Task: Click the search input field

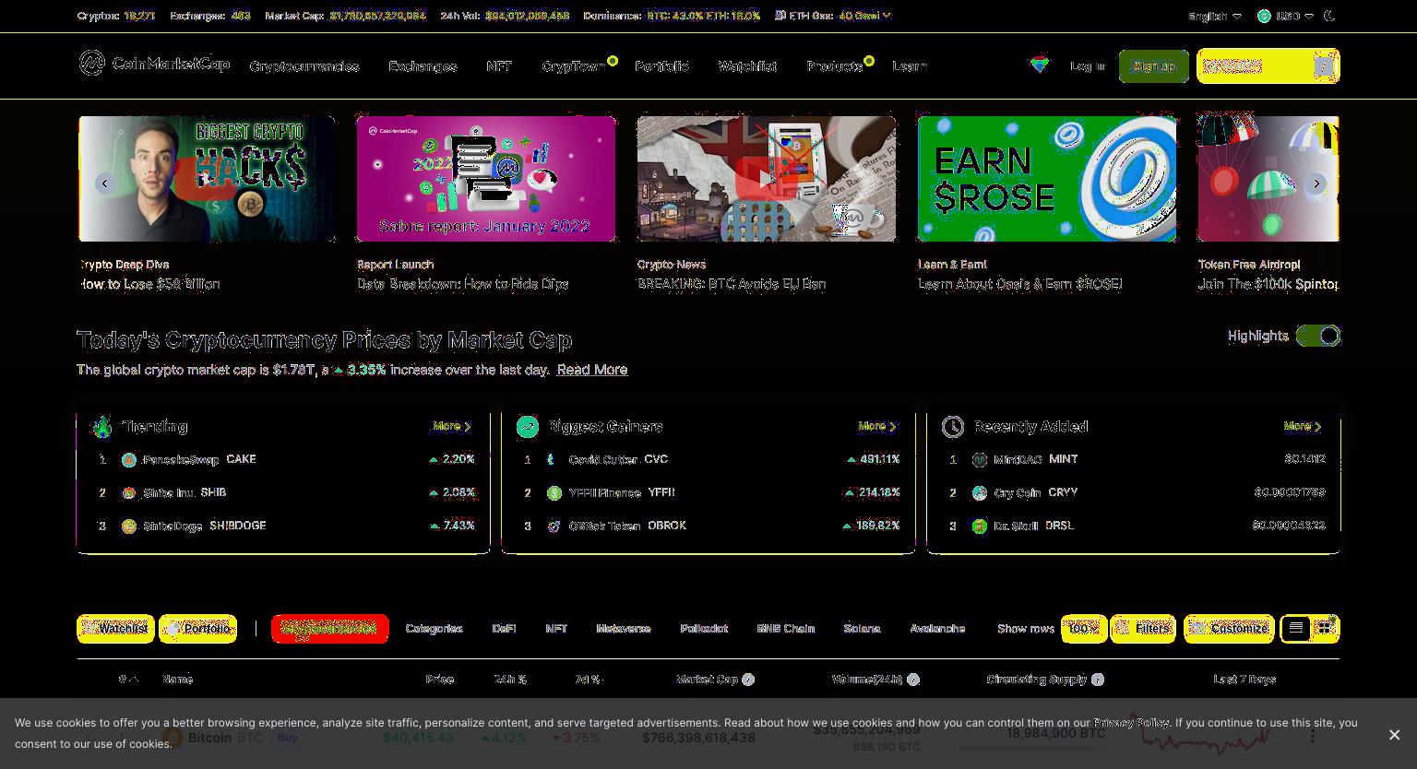Action: (1268, 66)
